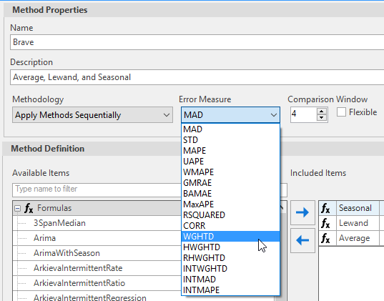Pick WMAPE error measure
Viewport: 384px width, 301px height.
230,172
